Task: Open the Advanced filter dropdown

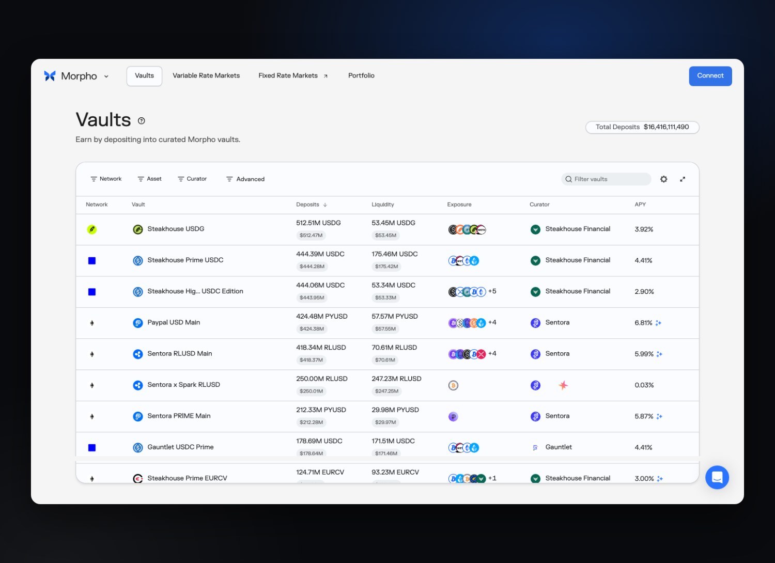Action: [245, 179]
